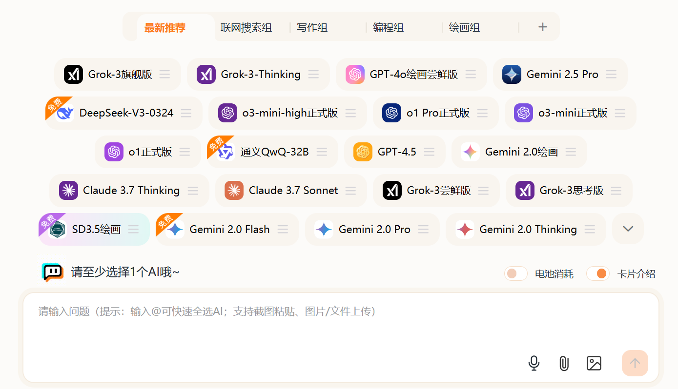Attach a file with the paperclip icon

pos(564,363)
